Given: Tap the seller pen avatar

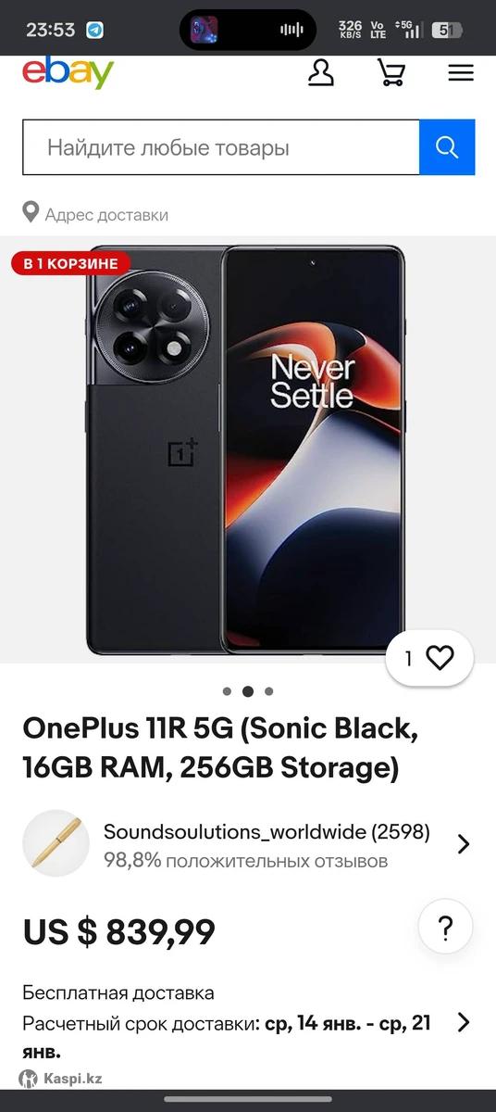Looking at the screenshot, I should click(x=56, y=843).
